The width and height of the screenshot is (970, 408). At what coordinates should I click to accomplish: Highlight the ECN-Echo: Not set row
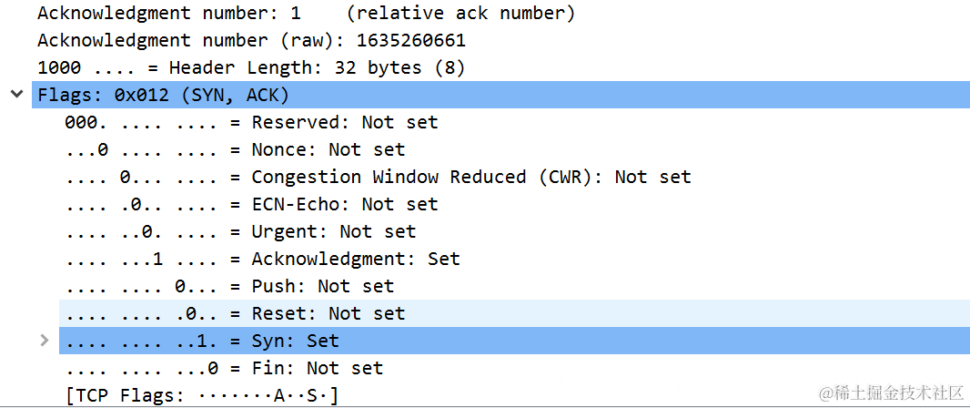click(251, 204)
